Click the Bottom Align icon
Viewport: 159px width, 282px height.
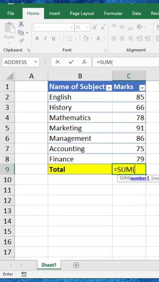[130, 28]
